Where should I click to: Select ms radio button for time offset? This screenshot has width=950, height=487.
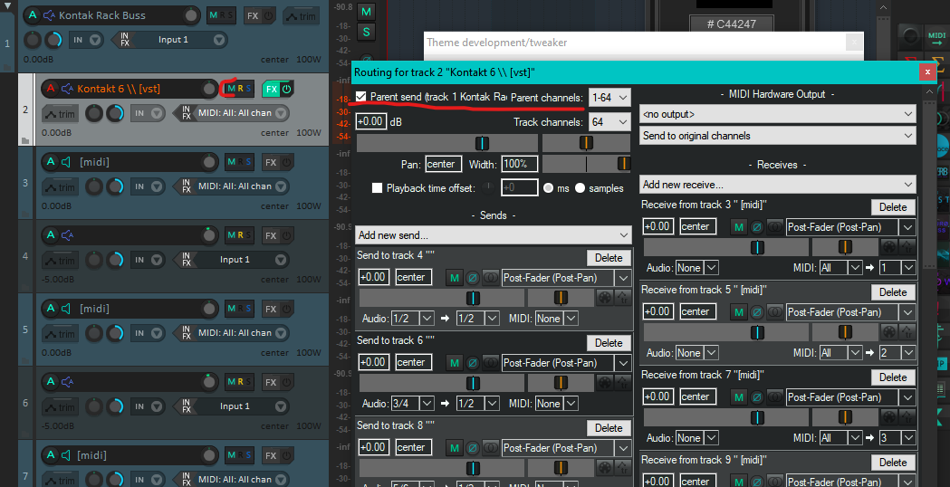click(548, 187)
